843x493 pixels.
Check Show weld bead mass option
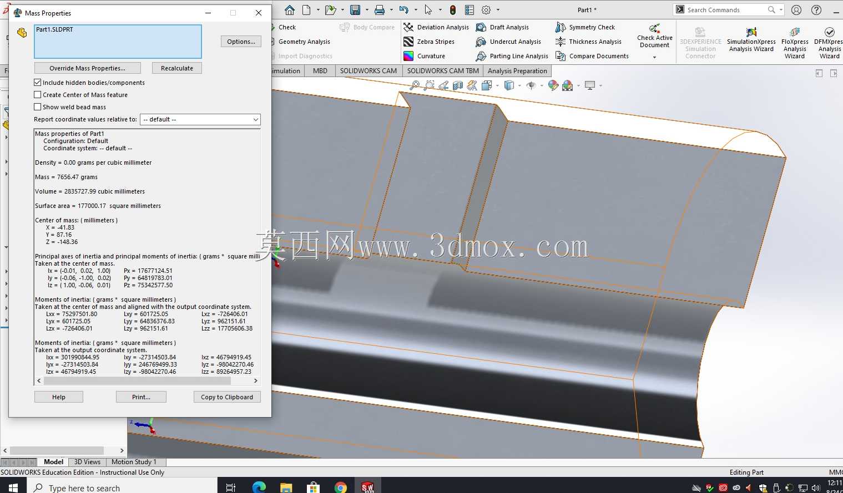[38, 107]
